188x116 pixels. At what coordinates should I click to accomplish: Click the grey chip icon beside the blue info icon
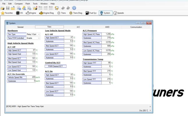pos(68,8)
